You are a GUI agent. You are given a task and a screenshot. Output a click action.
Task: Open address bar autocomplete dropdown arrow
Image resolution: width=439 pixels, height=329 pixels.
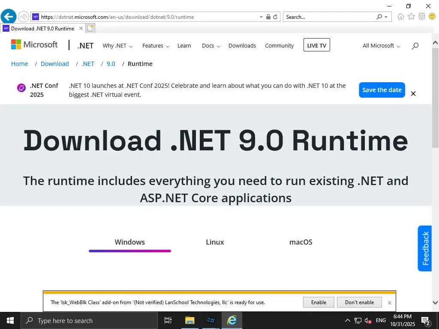261,17
